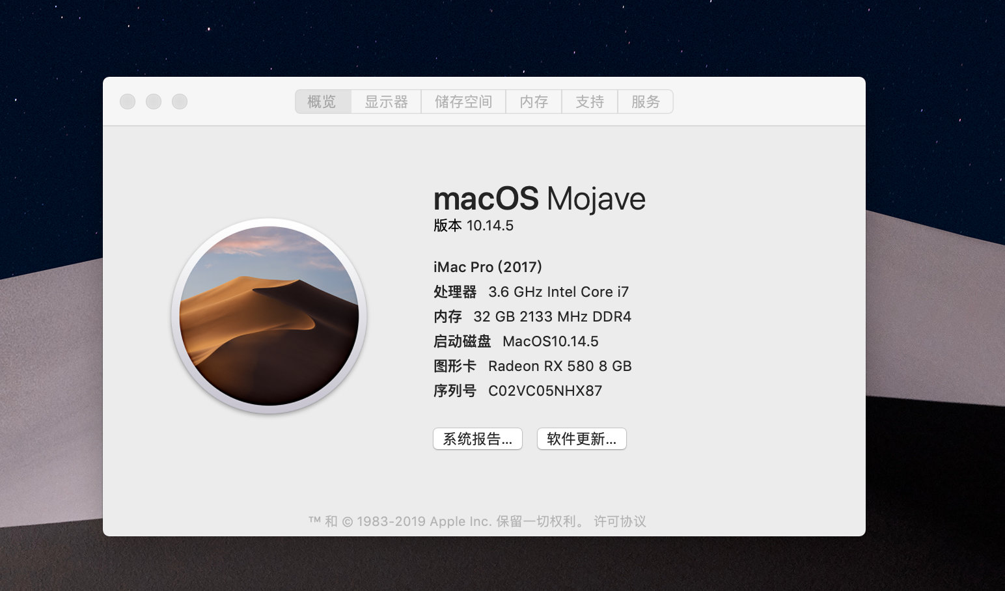Click the Radeon RX 580 8 GB text
The height and width of the screenshot is (591, 1005).
[560, 366]
